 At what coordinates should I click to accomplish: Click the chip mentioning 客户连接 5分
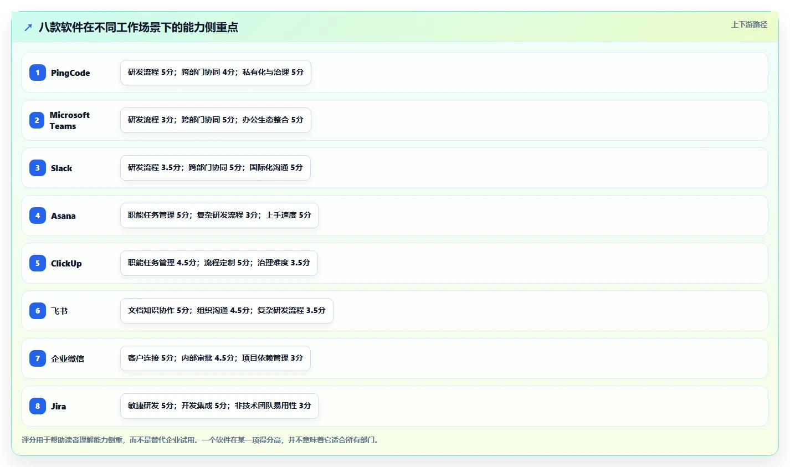216,358
